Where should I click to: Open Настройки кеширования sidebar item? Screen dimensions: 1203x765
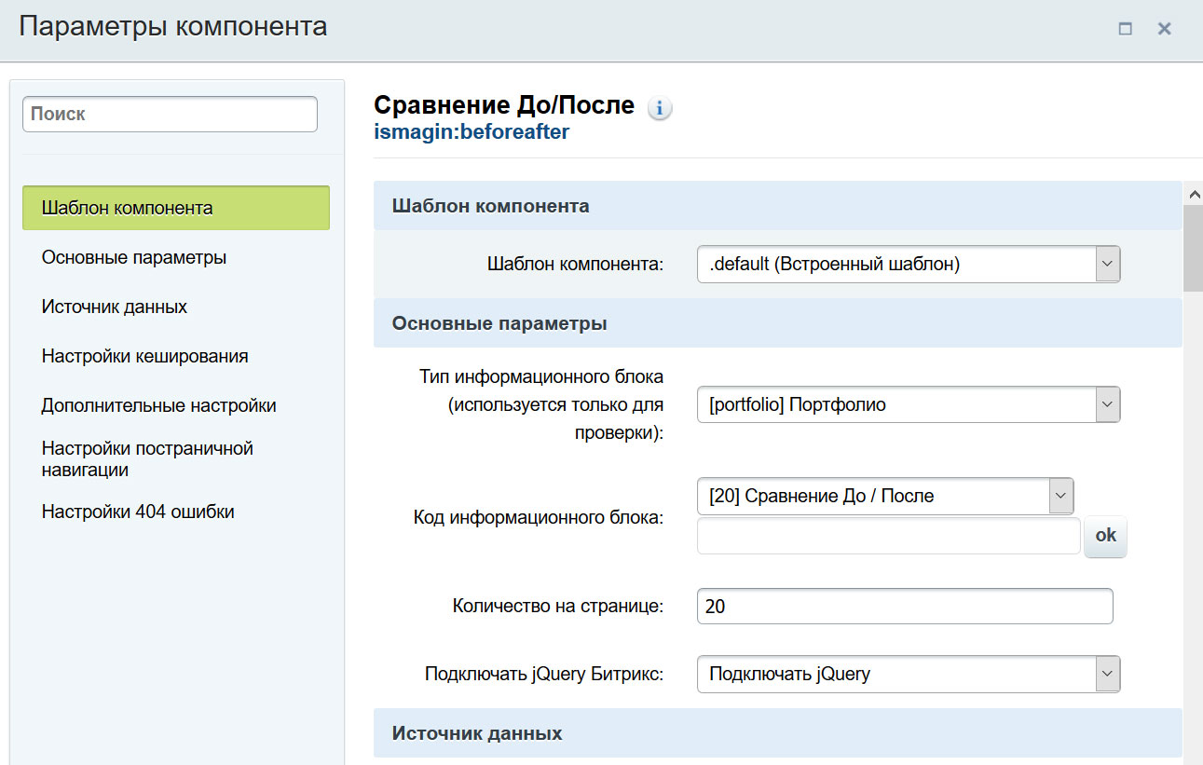[x=144, y=356]
